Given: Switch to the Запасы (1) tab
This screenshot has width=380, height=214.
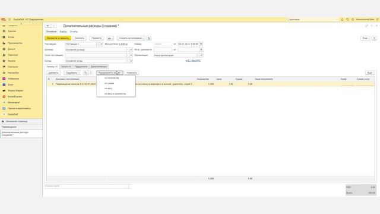Looking at the screenshot, I should tap(52, 67).
